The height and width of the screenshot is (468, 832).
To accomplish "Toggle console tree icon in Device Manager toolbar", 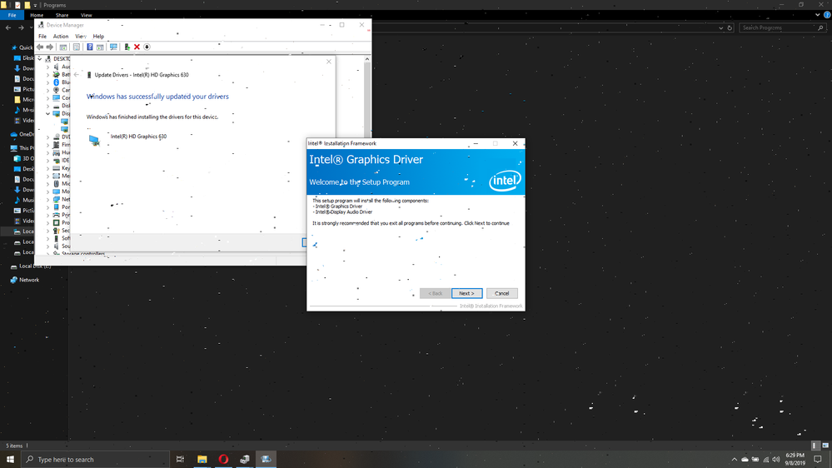I will coord(63,47).
